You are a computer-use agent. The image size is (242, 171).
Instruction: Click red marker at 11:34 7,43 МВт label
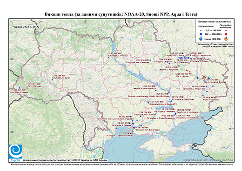coord(134,128)
